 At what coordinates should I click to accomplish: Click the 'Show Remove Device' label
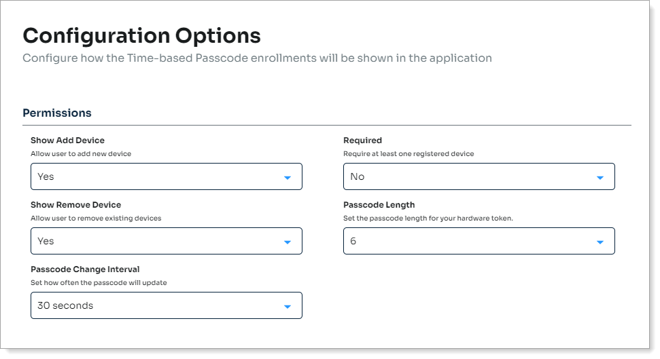[75, 205]
